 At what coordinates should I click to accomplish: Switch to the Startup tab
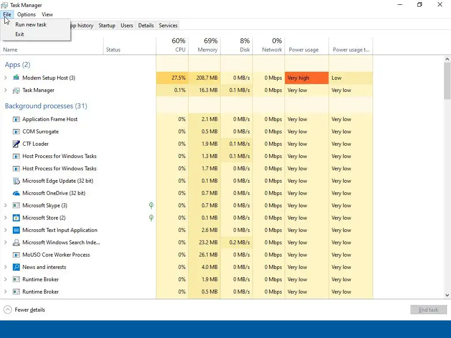coord(107,25)
